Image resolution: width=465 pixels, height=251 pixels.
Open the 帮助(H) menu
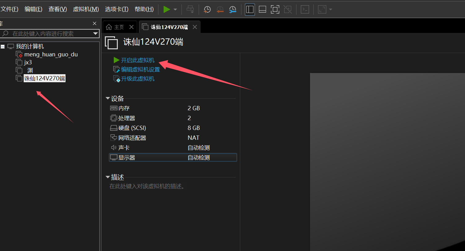tap(144, 9)
